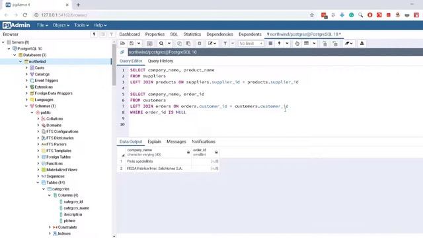Click the Execute query lightning icon

[x=280, y=44]
